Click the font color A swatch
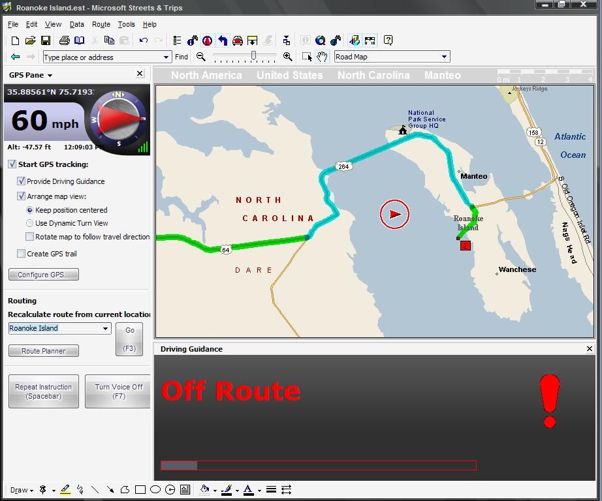This screenshot has width=602, height=501. 248,489
